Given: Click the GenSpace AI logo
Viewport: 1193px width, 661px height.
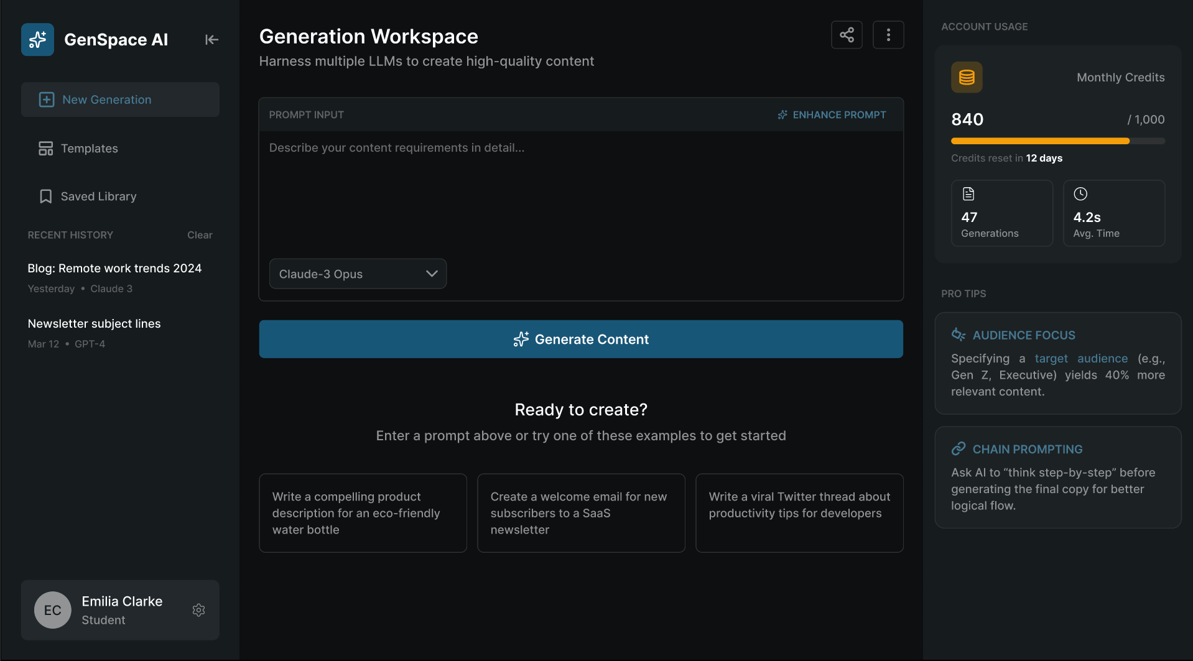Looking at the screenshot, I should pyautogui.click(x=37, y=39).
